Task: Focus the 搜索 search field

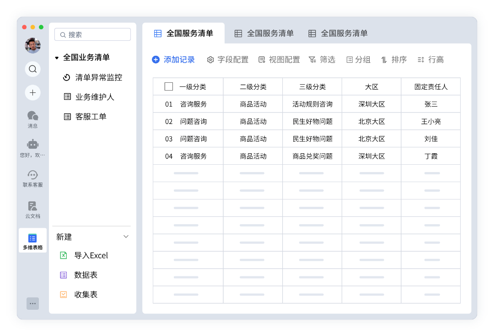Action: (x=92, y=34)
